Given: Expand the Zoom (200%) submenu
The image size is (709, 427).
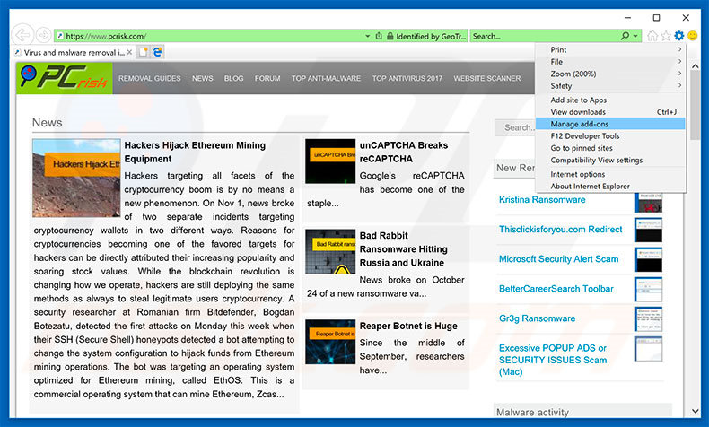Looking at the screenshot, I should [x=615, y=74].
